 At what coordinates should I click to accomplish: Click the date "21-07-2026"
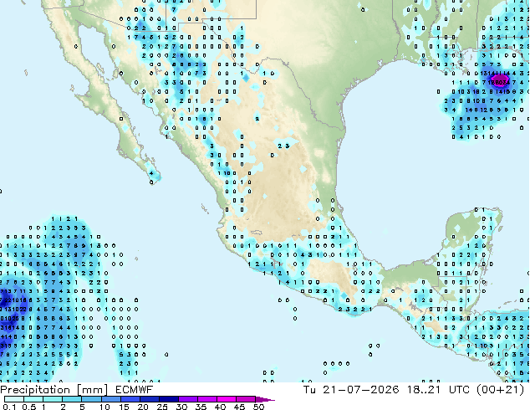coord(360,390)
